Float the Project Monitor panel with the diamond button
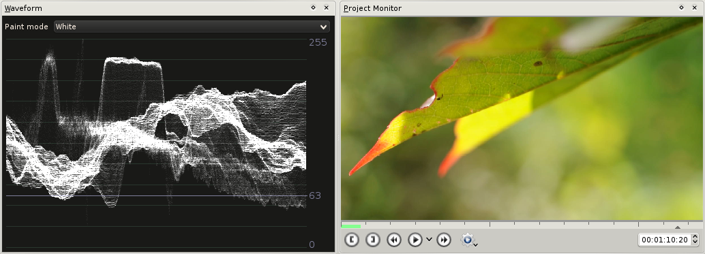This screenshot has width=705, height=254. click(681, 7)
